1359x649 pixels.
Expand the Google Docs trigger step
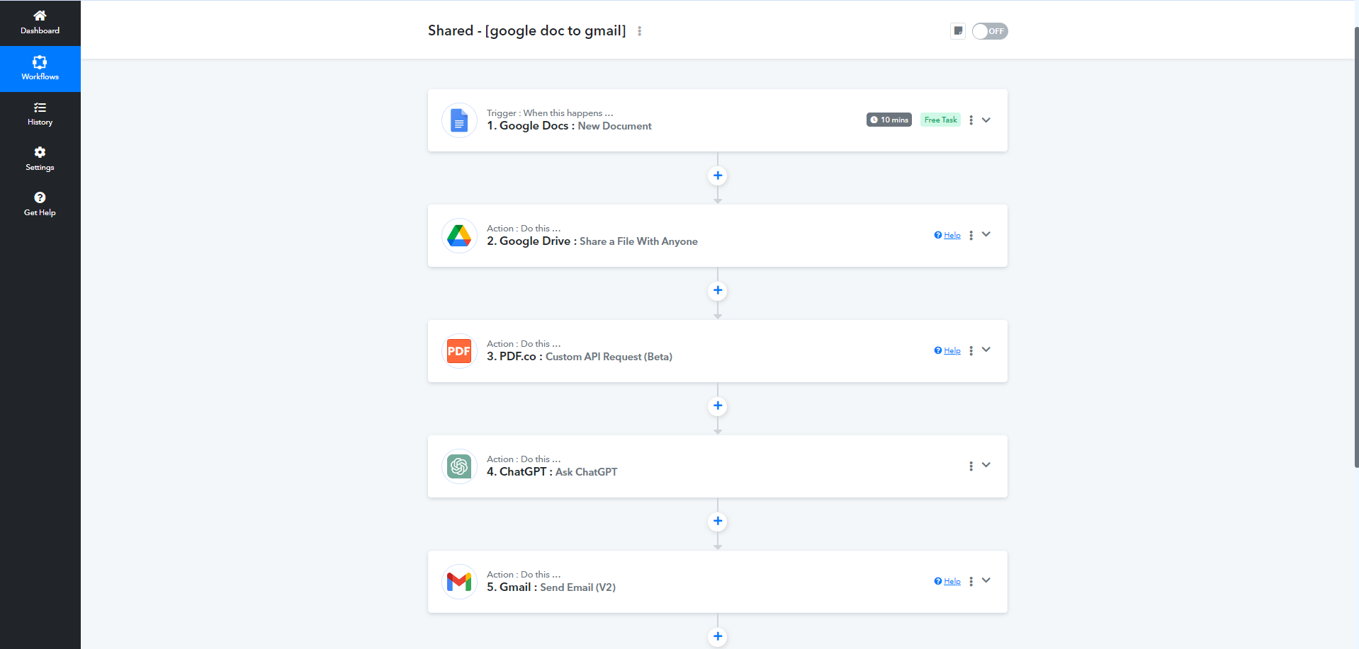click(x=986, y=120)
